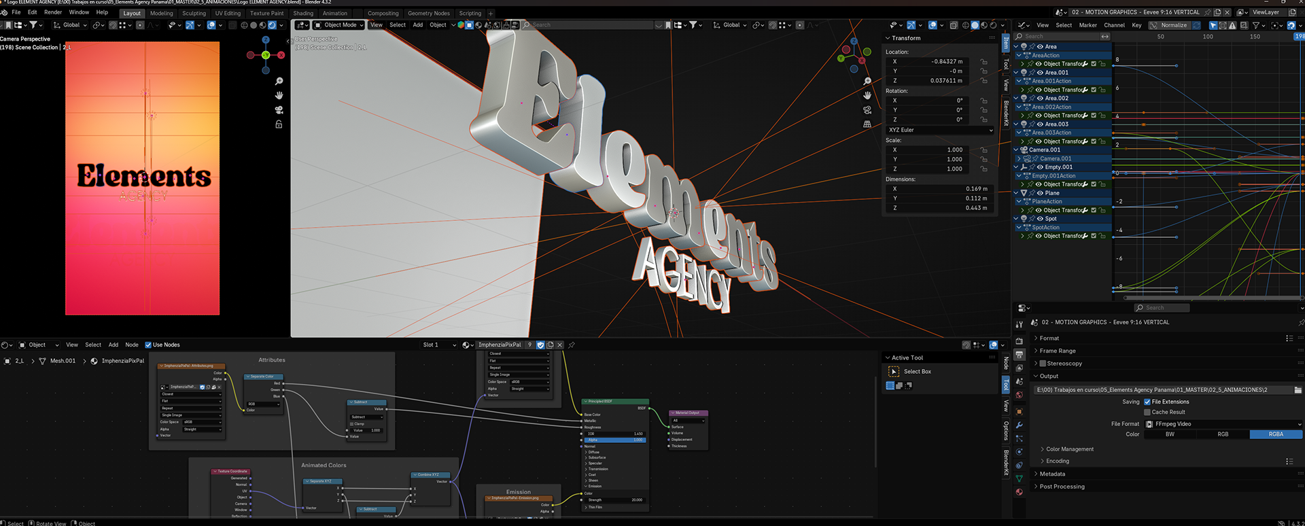Uncheck the File Extensions checkbox

[1147, 402]
